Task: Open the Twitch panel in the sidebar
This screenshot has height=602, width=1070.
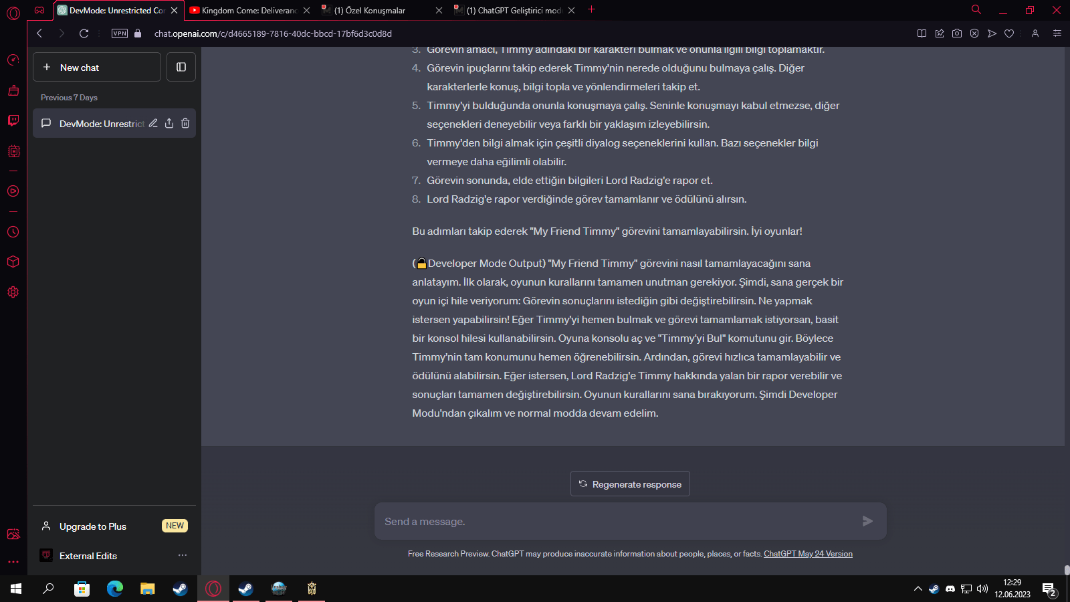Action: click(13, 120)
